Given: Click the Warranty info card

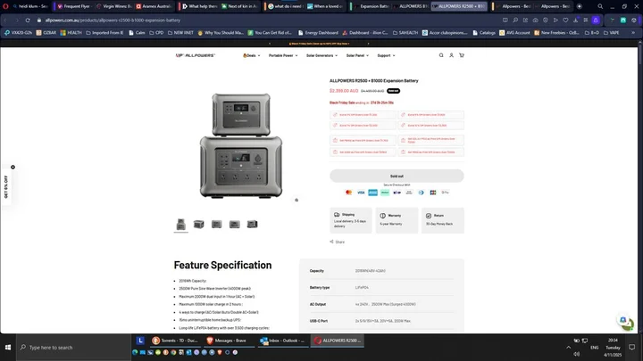Looking at the screenshot, I should [x=397, y=220].
